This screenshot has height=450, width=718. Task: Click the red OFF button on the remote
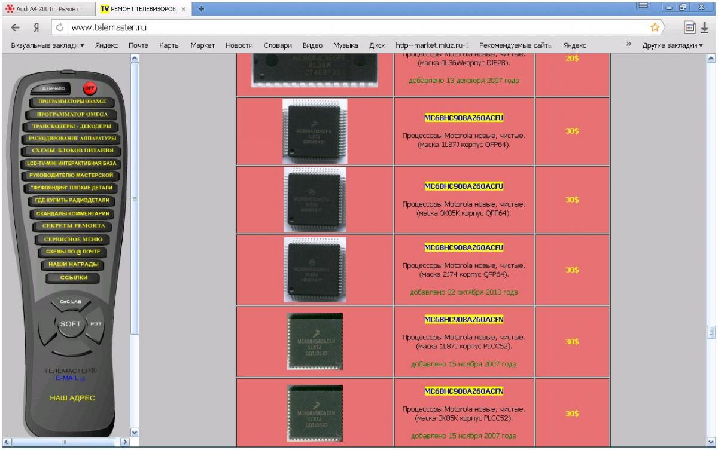click(x=90, y=88)
